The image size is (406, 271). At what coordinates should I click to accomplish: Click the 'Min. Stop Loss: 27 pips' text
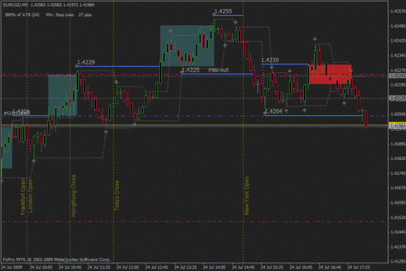point(69,15)
